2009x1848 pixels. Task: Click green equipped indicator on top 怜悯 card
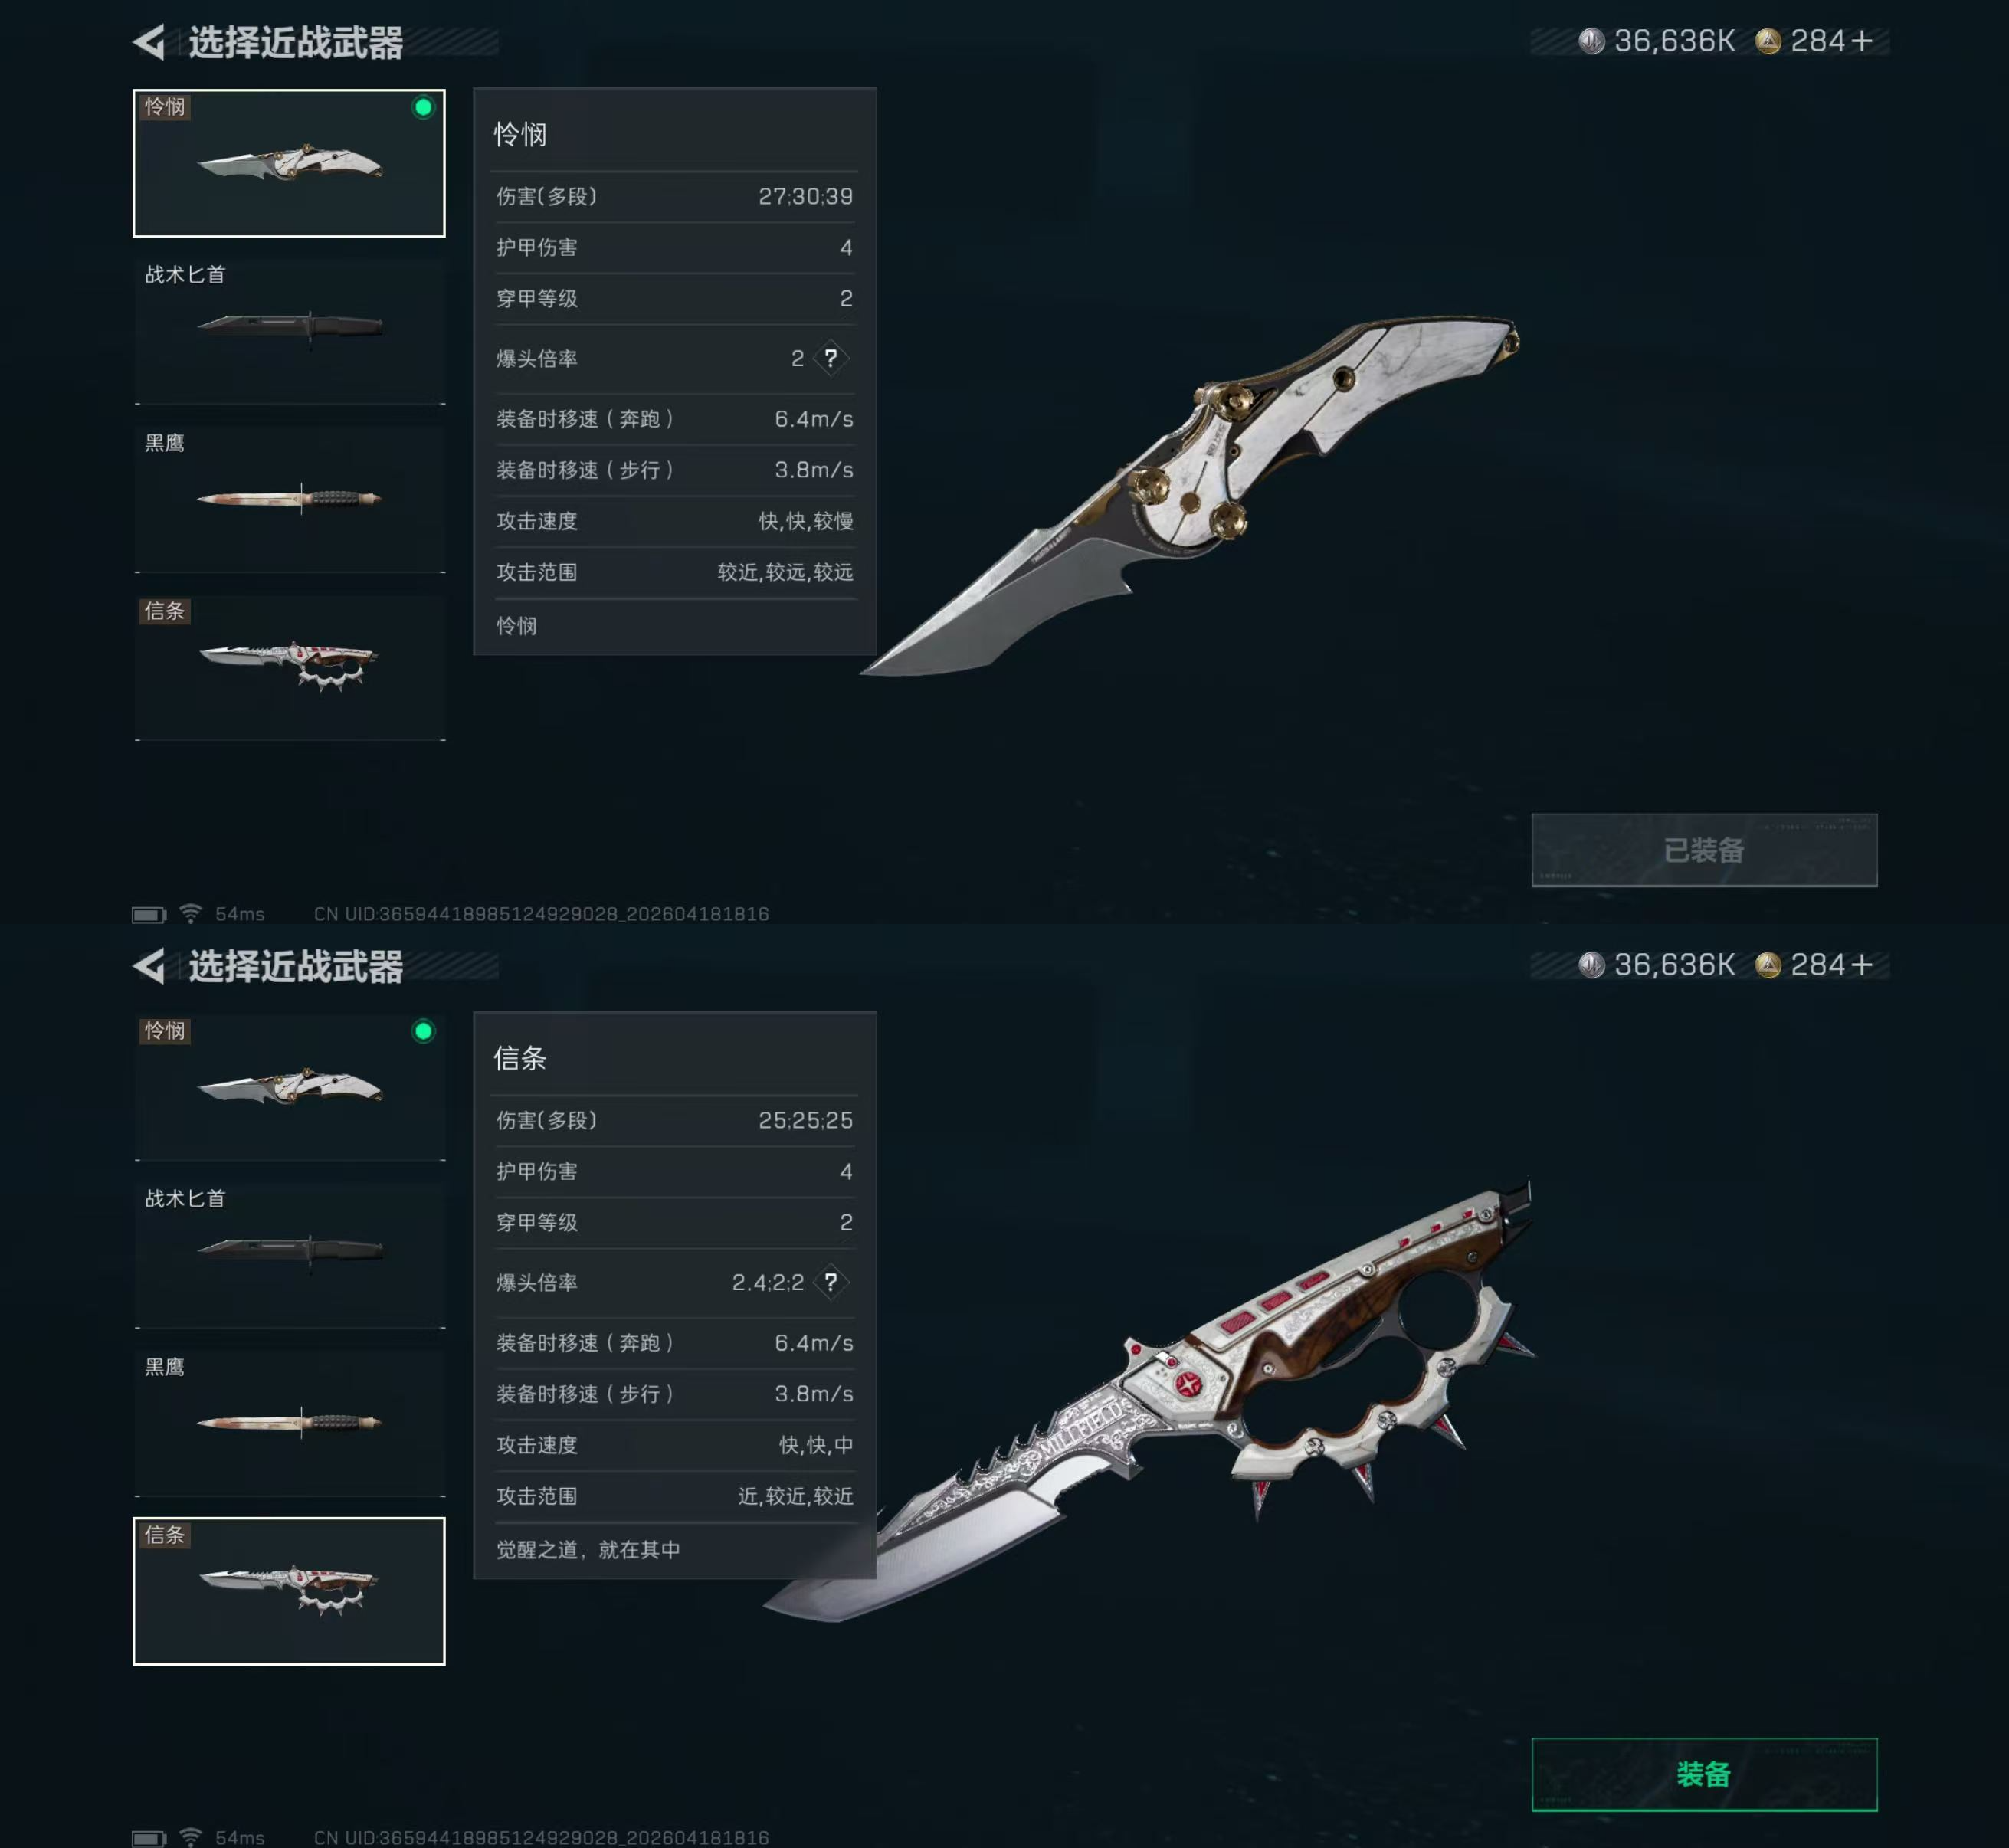[423, 107]
